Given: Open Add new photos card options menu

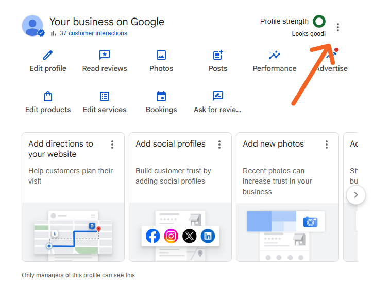Looking at the screenshot, I should point(327,145).
